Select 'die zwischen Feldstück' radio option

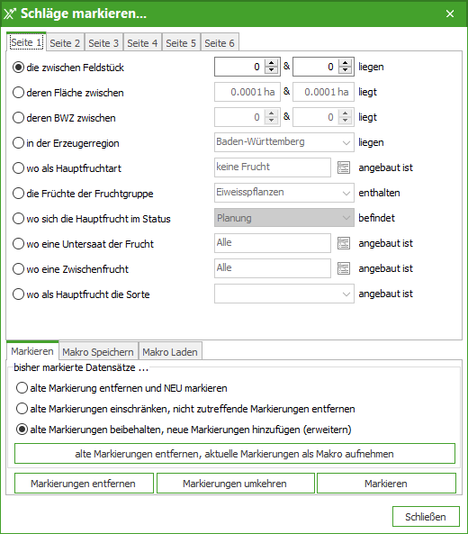coord(68,68)
